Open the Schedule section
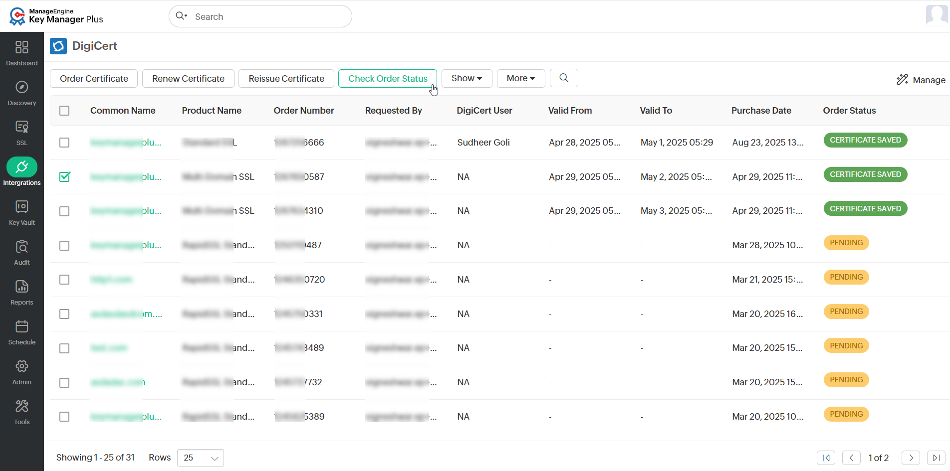The height and width of the screenshot is (471, 950). tap(22, 332)
